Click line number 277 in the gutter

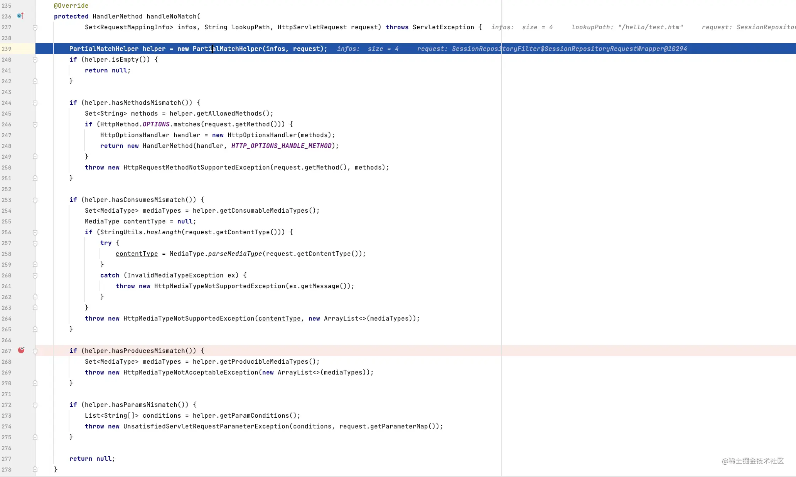point(7,459)
